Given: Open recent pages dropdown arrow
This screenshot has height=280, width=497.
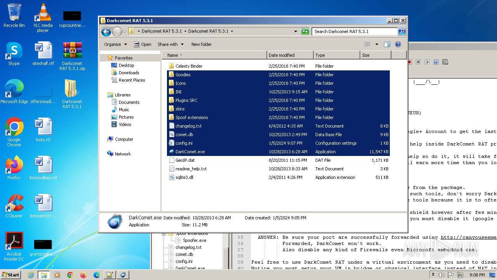Looking at the screenshot, I should (x=124, y=31).
